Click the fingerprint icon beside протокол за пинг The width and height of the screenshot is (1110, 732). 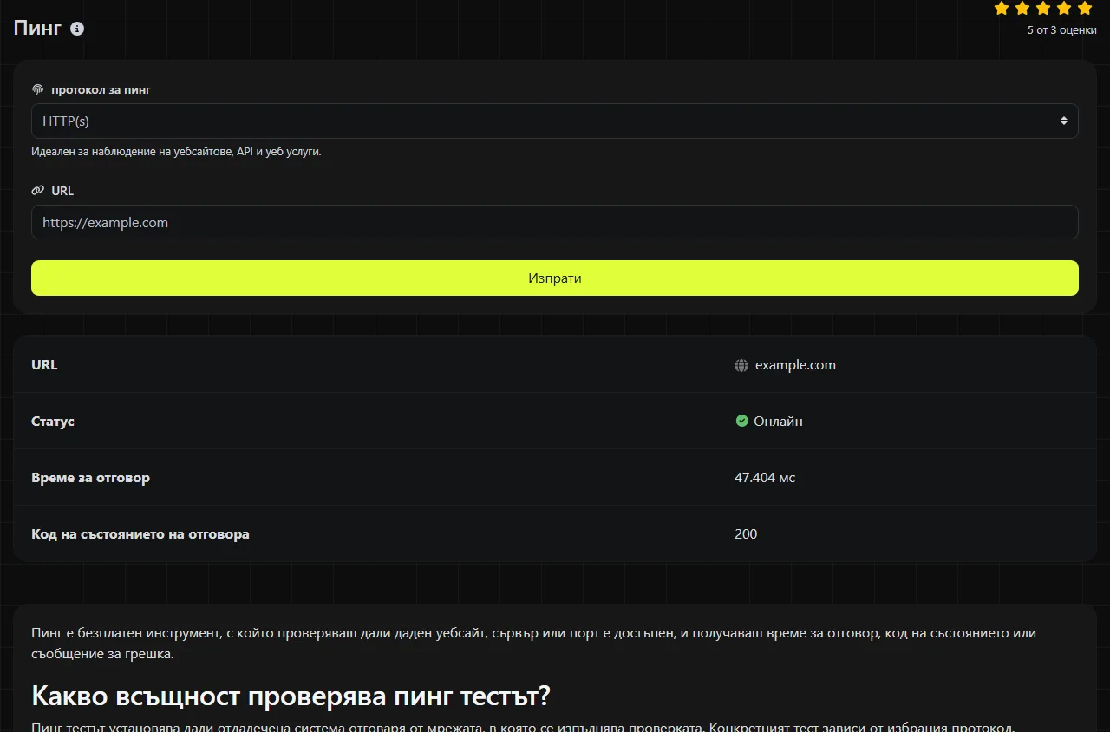tap(37, 89)
